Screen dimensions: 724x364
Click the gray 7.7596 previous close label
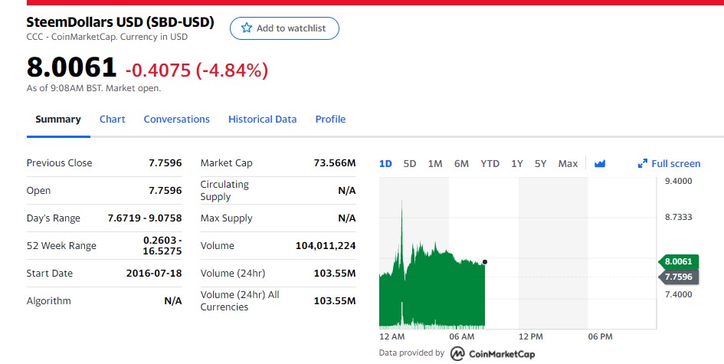(678, 277)
